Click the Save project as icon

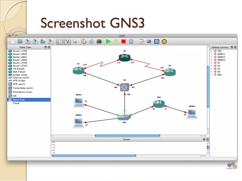tap(35, 41)
